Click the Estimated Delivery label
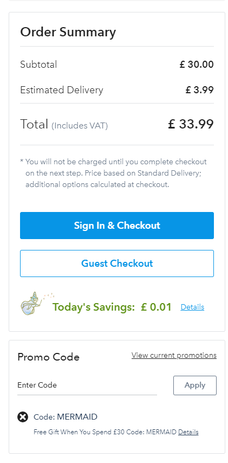Image resolution: width=228 pixels, height=463 pixels. pos(62,90)
